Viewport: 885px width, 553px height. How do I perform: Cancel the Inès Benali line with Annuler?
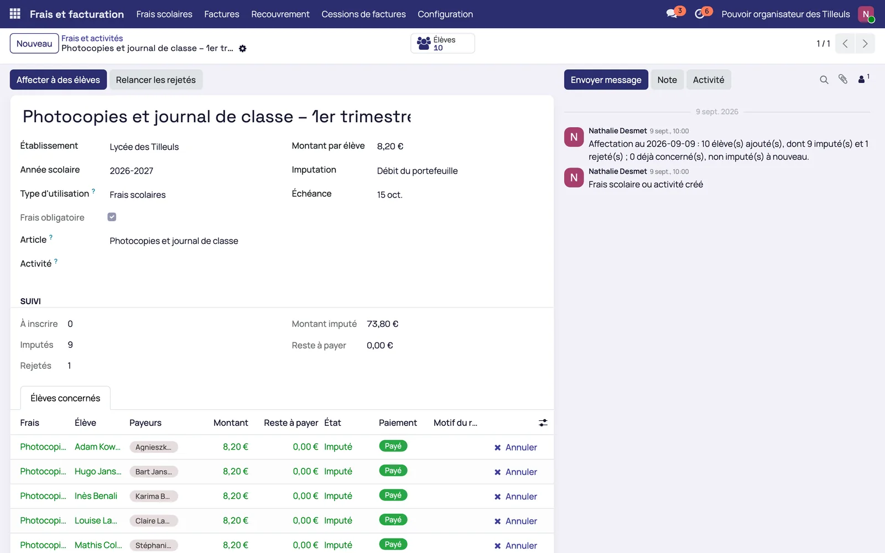pos(516,497)
